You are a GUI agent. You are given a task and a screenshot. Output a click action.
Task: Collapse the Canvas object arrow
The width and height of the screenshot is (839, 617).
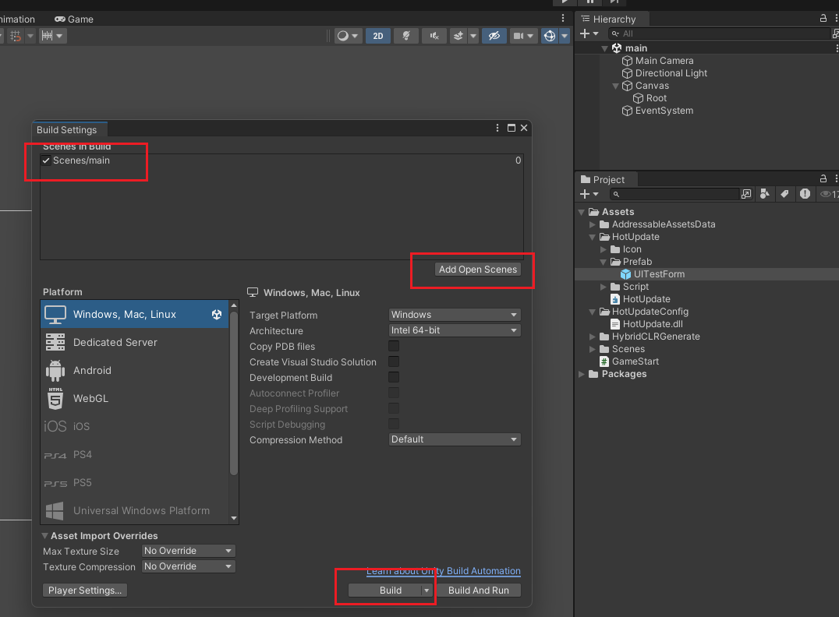[x=615, y=86]
